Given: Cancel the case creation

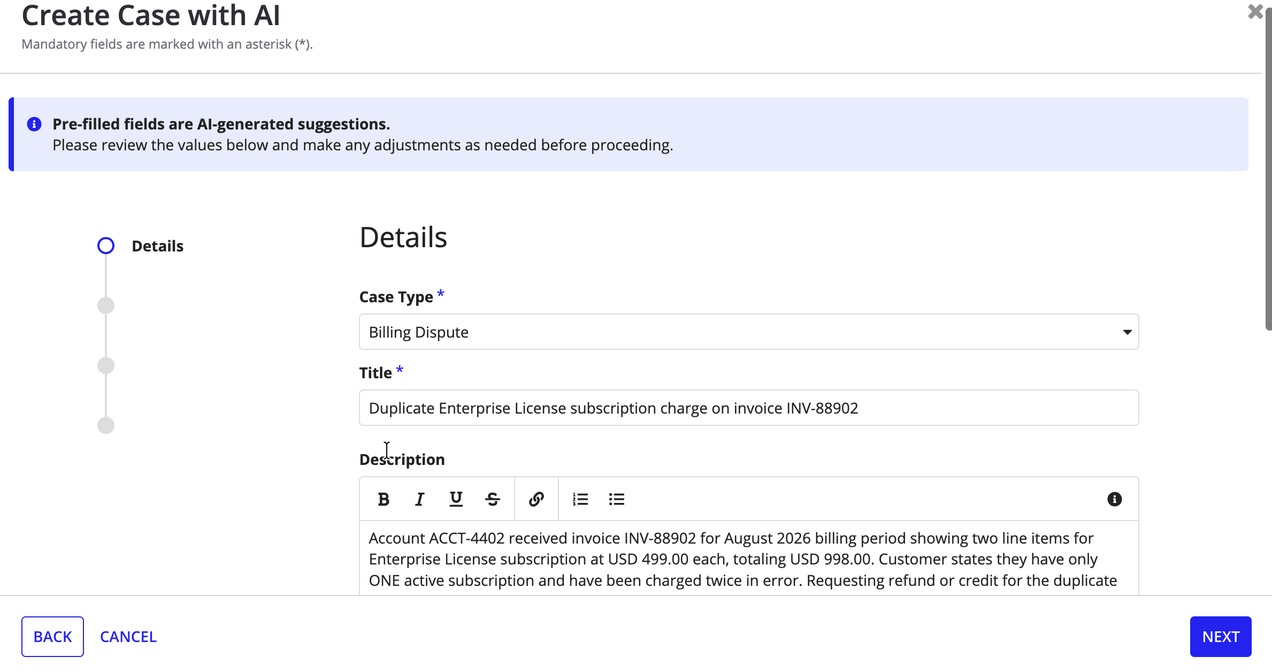Looking at the screenshot, I should (128, 637).
